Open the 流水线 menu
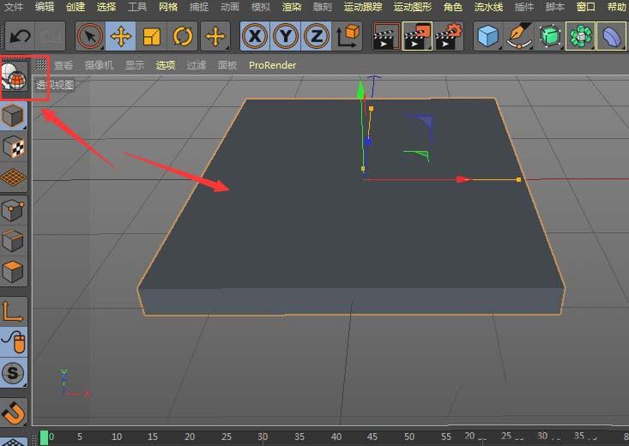Screen dimensions: 629x446 point(488,7)
